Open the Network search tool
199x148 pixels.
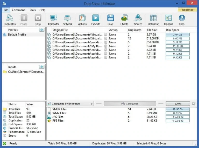point(67,20)
